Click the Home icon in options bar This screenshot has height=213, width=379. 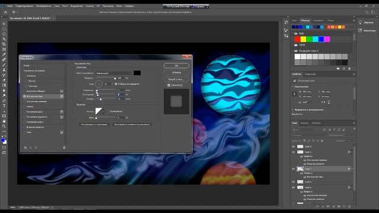[x=5, y=12]
